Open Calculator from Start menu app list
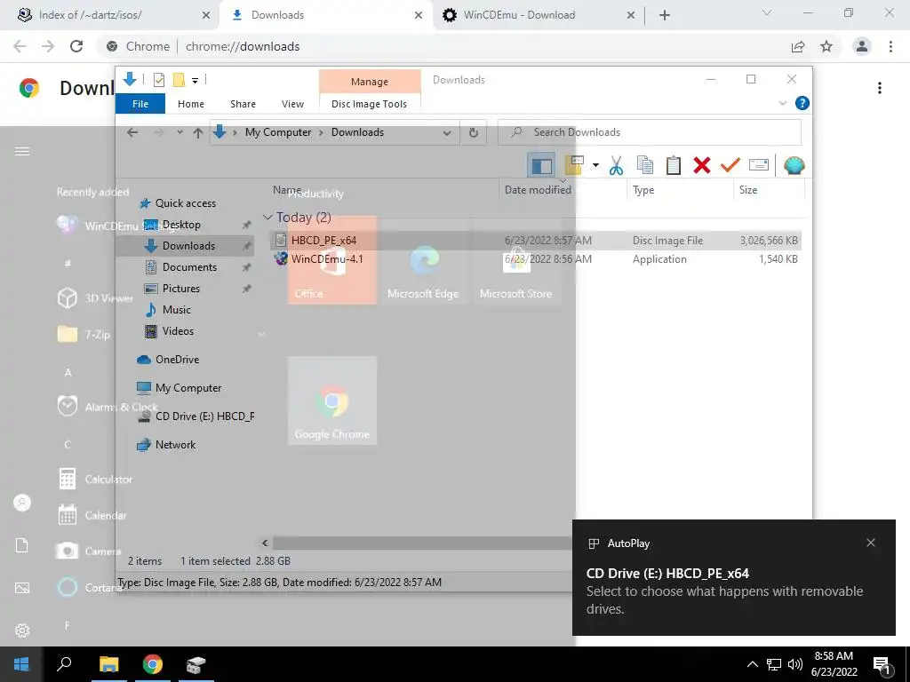Viewport: 910px width, 682px height. (108, 480)
